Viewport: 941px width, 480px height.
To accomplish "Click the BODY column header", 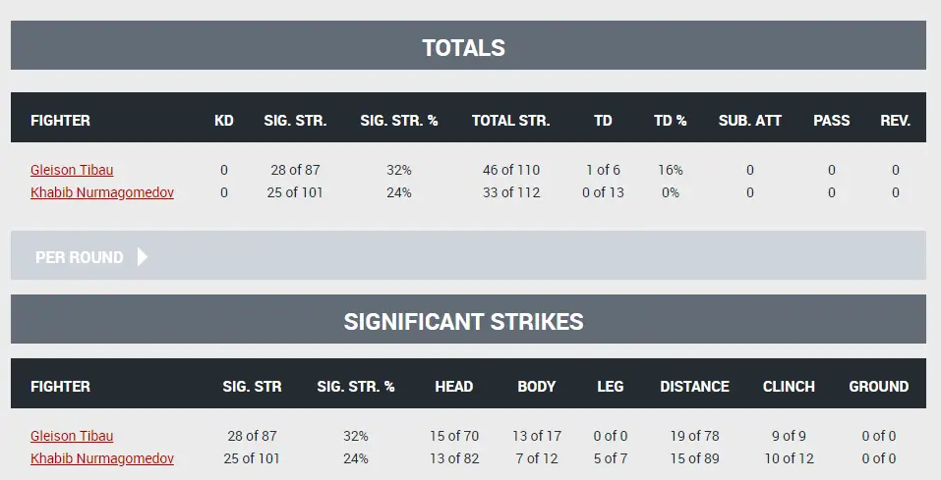I will 537,387.
